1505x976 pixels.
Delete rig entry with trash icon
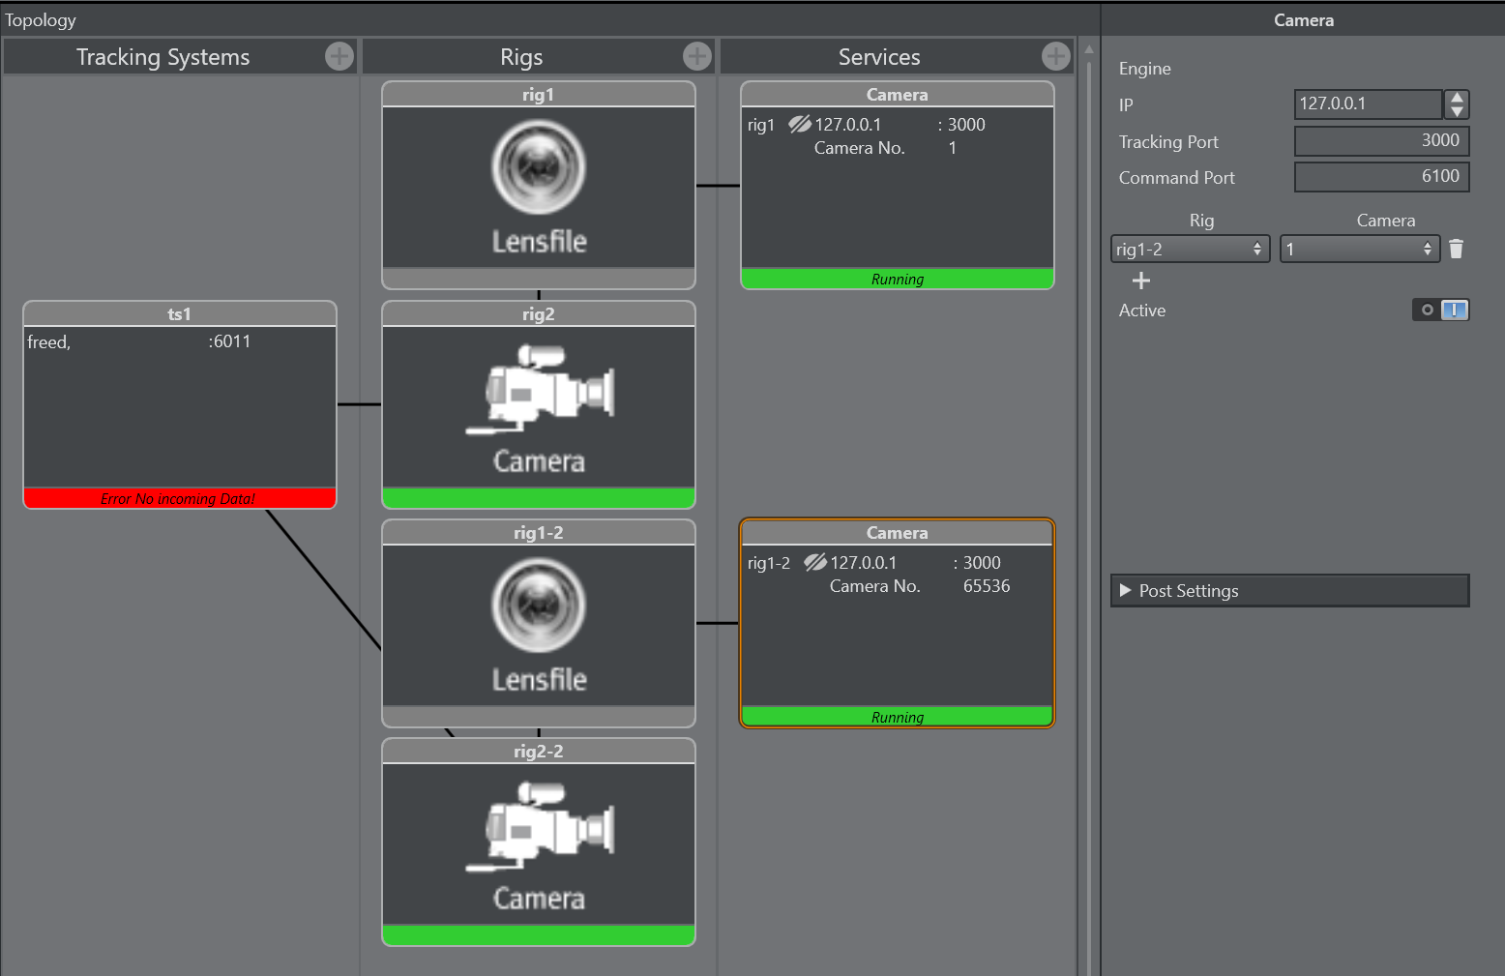pos(1456,250)
